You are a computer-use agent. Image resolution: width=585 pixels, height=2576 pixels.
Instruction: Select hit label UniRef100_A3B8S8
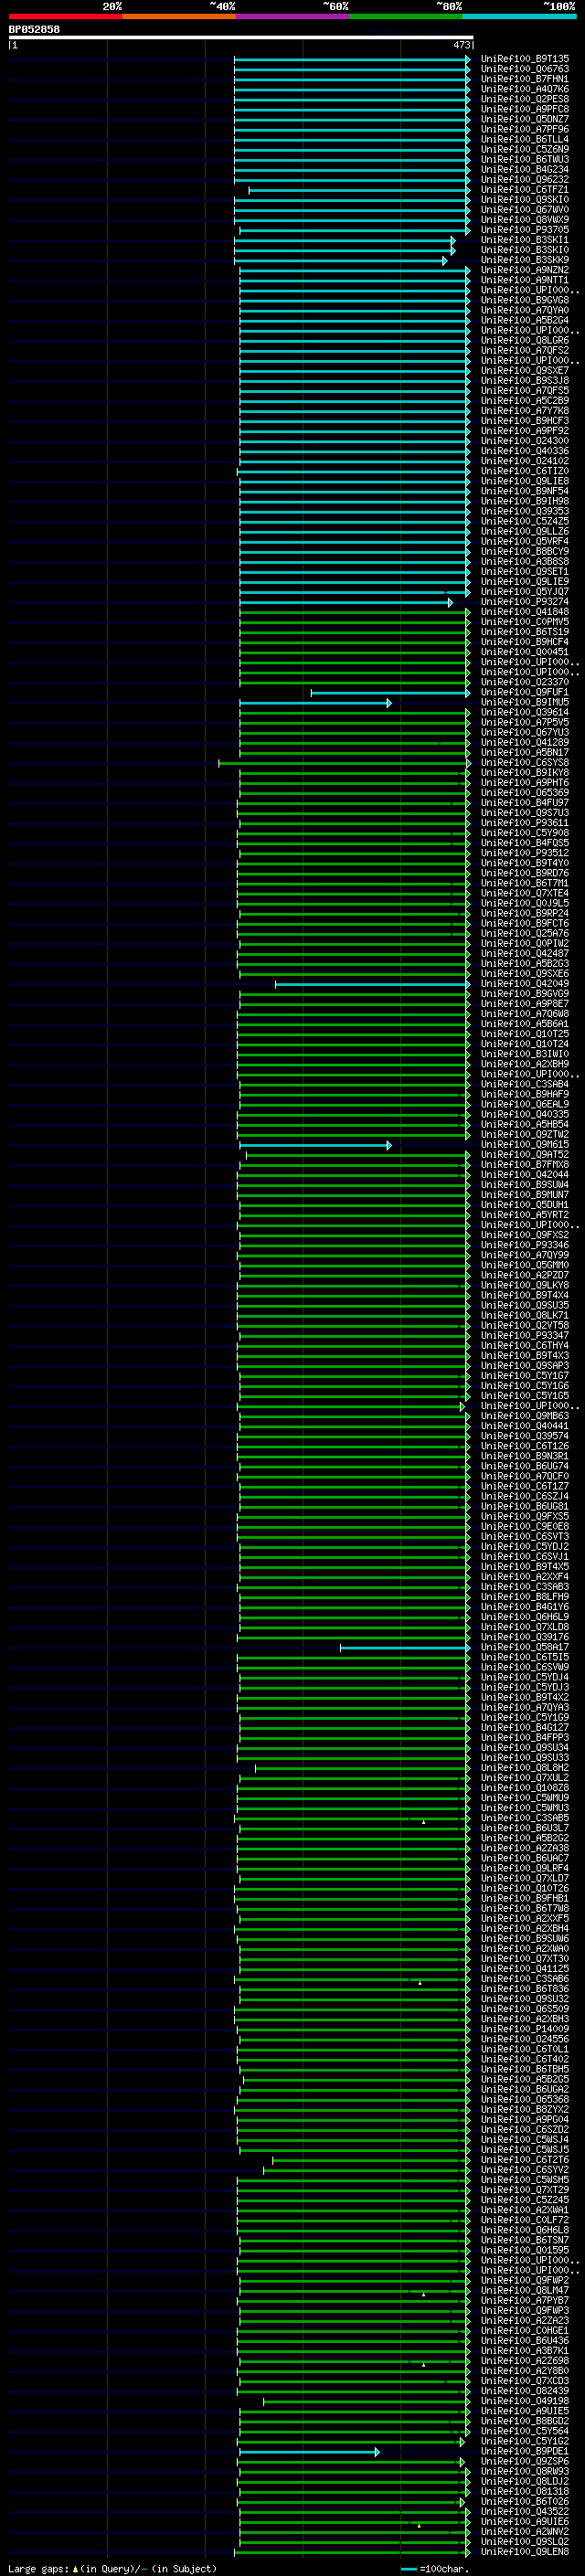[x=525, y=561]
